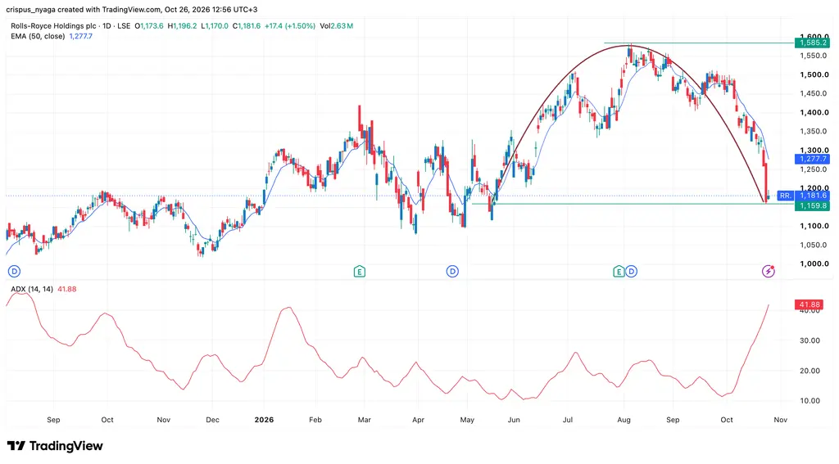Screen dimensions: 839x464
Task: Open the earnings E marker near August
Action: coord(619,272)
